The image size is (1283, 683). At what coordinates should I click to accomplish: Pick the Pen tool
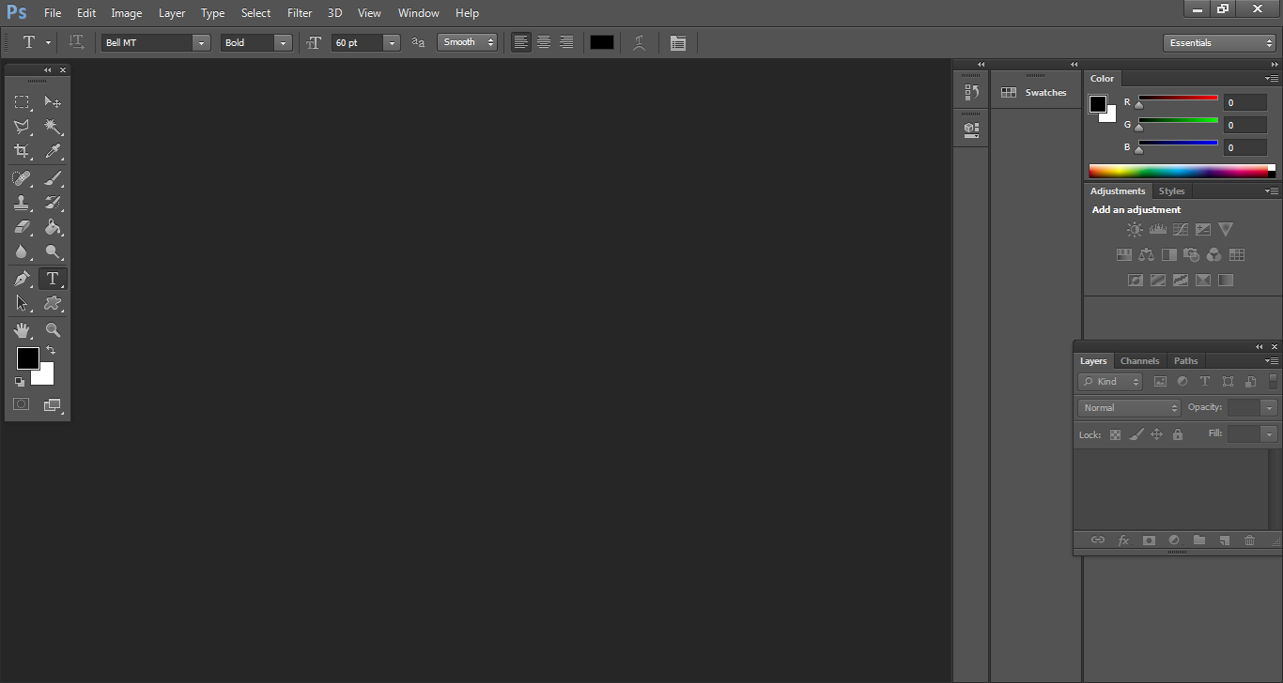[x=22, y=279]
